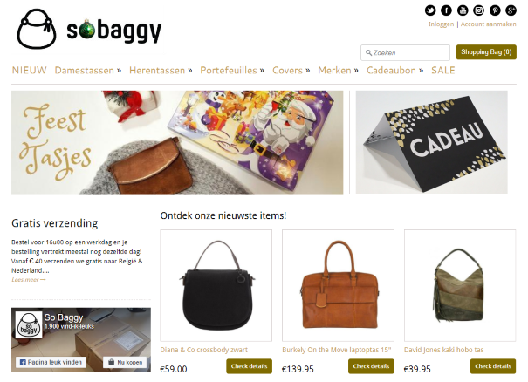Open the Pinterest social icon
This screenshot has height=382, width=528.
[495, 10]
